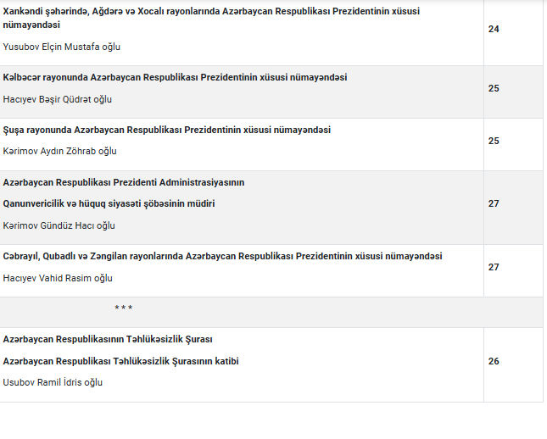The image size is (547, 439).
Task: Click number 25 in the Kəlbəcər row
Action: [494, 88]
